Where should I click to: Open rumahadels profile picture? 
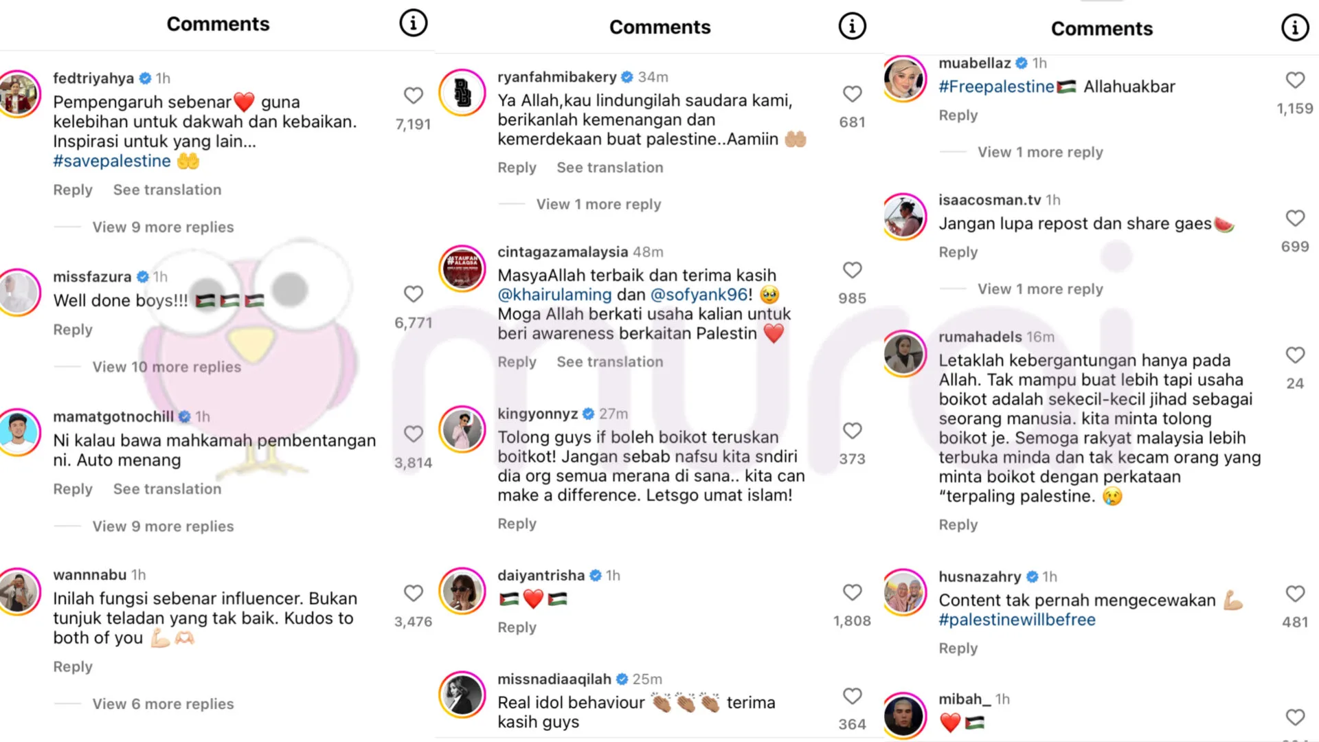point(904,353)
